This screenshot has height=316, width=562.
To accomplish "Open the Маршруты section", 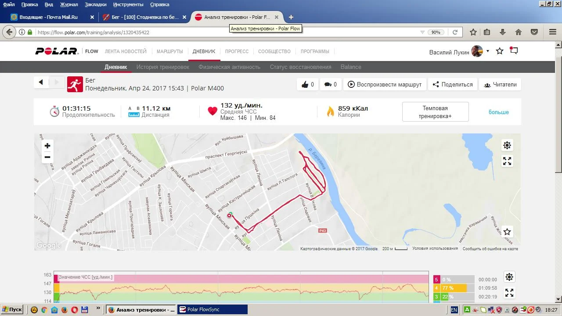I will pyautogui.click(x=170, y=51).
